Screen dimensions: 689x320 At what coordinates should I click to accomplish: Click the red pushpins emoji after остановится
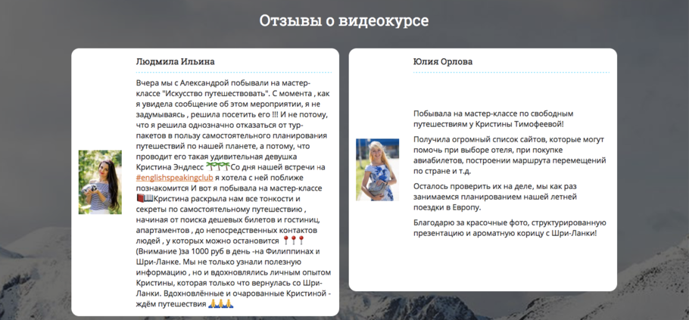tap(294, 241)
